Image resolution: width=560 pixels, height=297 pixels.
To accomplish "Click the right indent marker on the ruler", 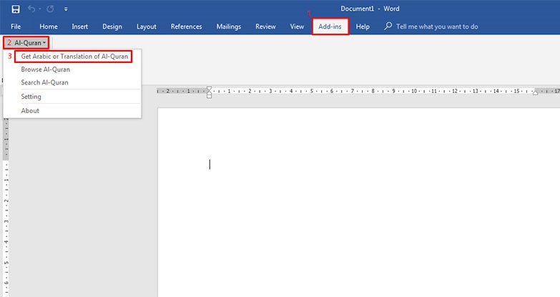I will pyautogui.click(x=536, y=92).
